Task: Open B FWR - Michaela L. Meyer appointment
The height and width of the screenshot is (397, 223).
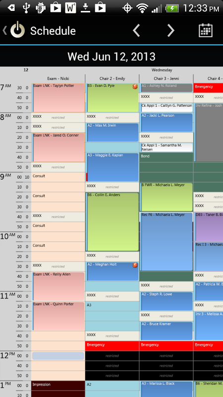Action: (x=167, y=197)
